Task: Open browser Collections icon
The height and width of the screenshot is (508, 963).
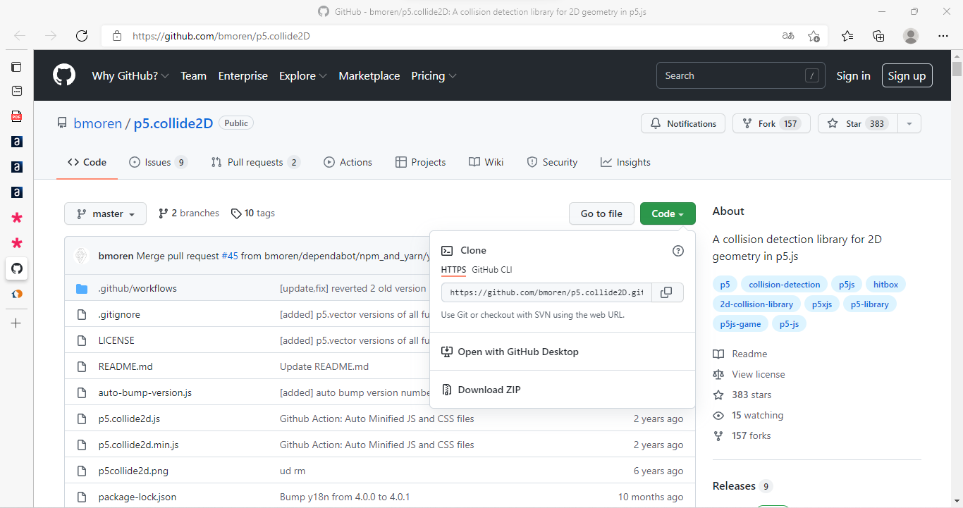Action: (878, 36)
